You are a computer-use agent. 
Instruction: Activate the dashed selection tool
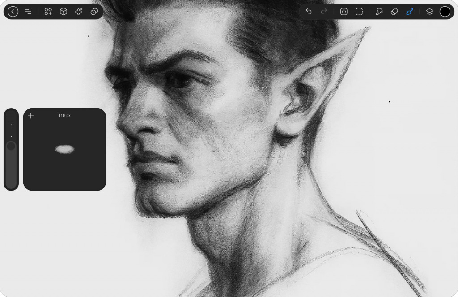359,12
